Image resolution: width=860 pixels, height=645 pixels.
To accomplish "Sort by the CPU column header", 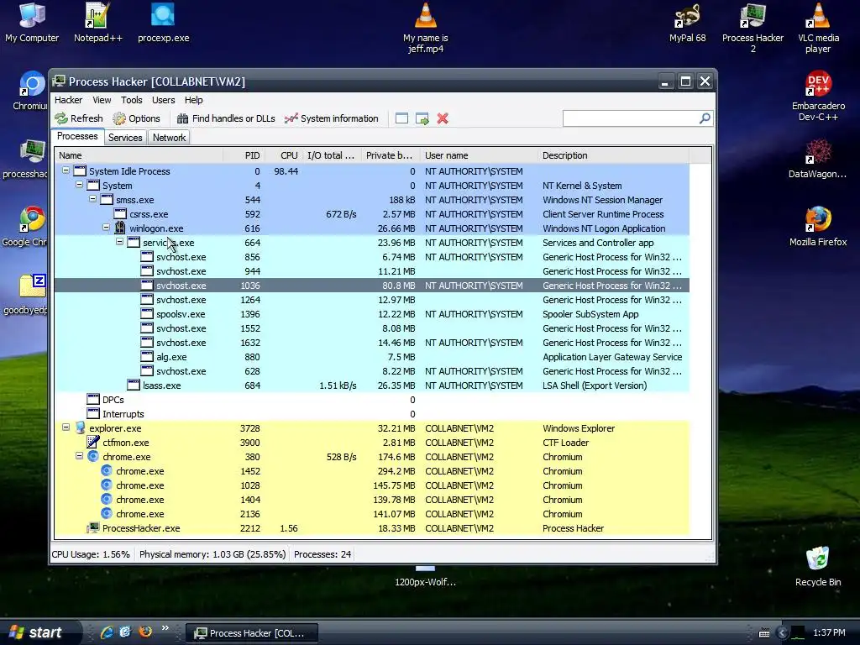I will tap(284, 155).
